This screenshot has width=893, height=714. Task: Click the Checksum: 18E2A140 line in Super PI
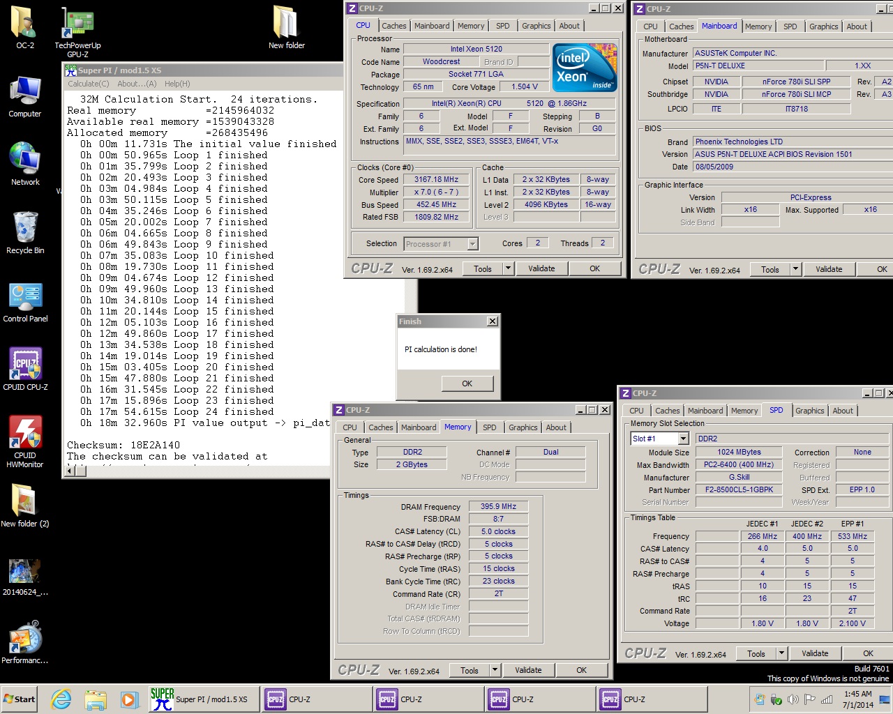(123, 445)
